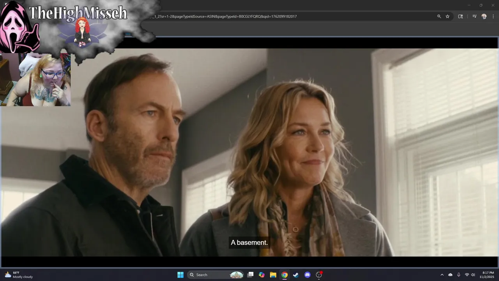This screenshot has height=281, width=499.
Task: Close the Chrome window
Action: 493,5
